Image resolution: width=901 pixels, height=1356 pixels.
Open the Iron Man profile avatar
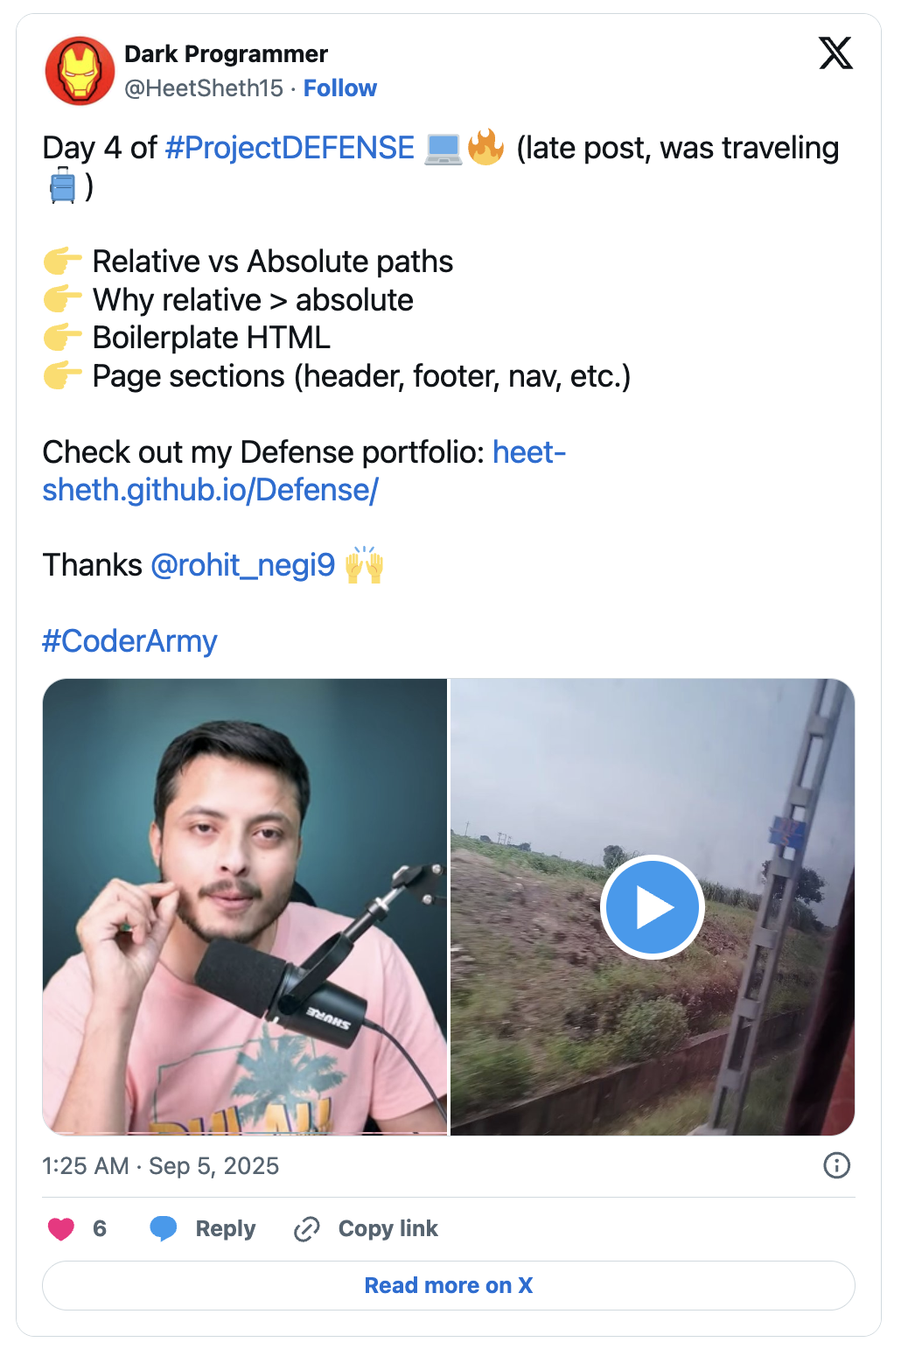(x=80, y=71)
